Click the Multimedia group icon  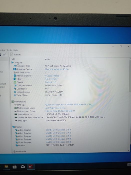tap(14, 151)
